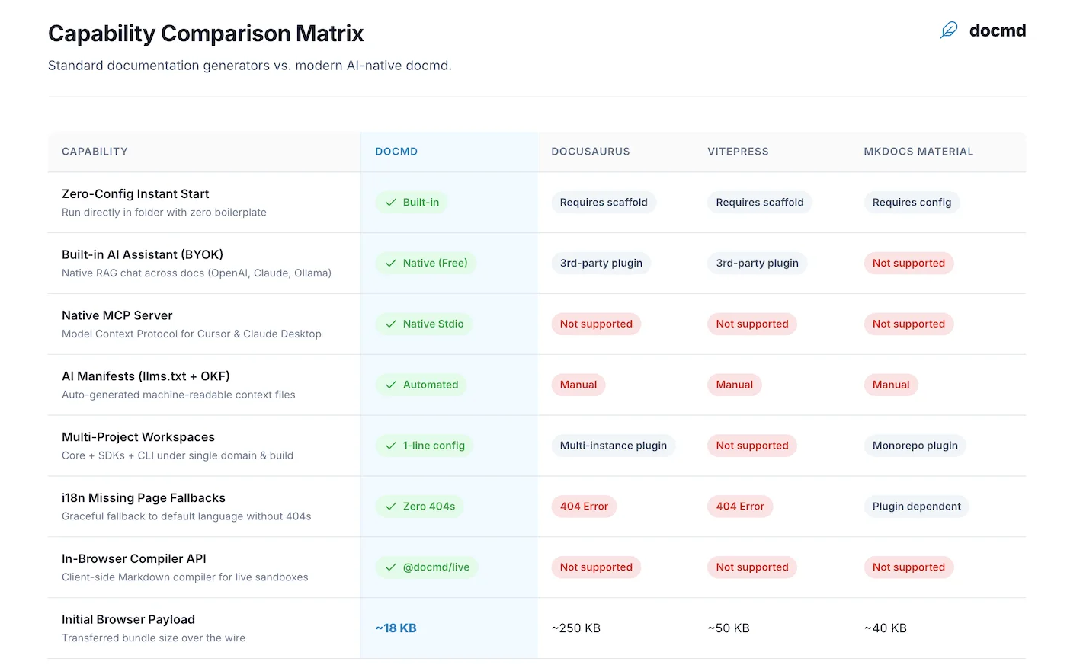Click the 'Multi-instance plugin' badge
Screen dimensions: 1067x668
tap(614, 446)
